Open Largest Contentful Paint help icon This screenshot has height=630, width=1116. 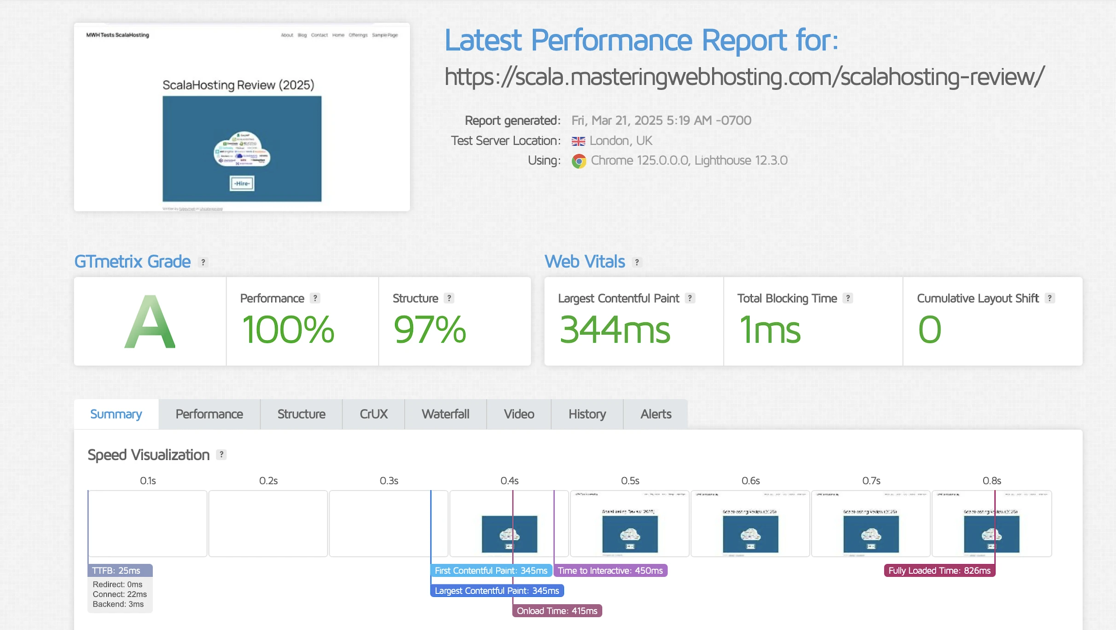click(690, 298)
